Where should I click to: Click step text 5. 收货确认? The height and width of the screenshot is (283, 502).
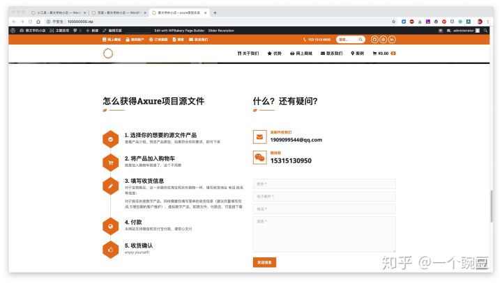pyautogui.click(x=139, y=245)
